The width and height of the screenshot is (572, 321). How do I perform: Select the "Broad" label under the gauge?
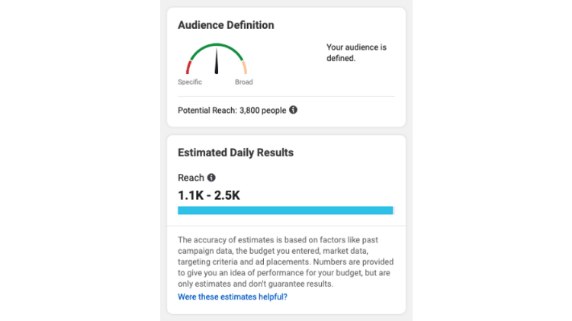(243, 82)
